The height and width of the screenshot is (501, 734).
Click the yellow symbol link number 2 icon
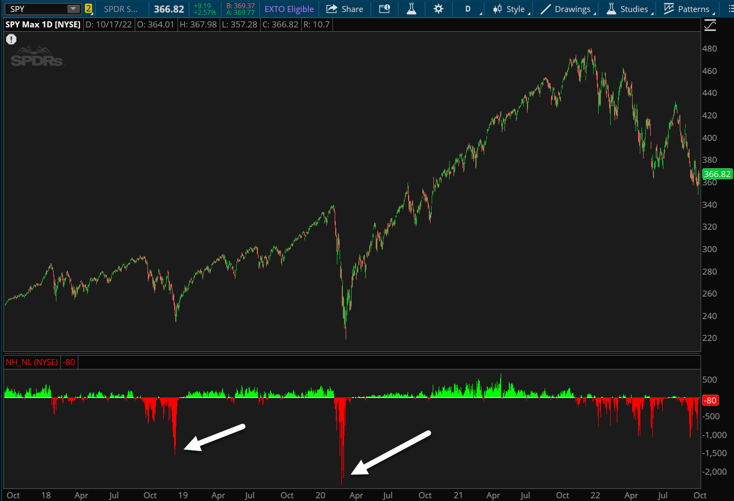[88, 9]
